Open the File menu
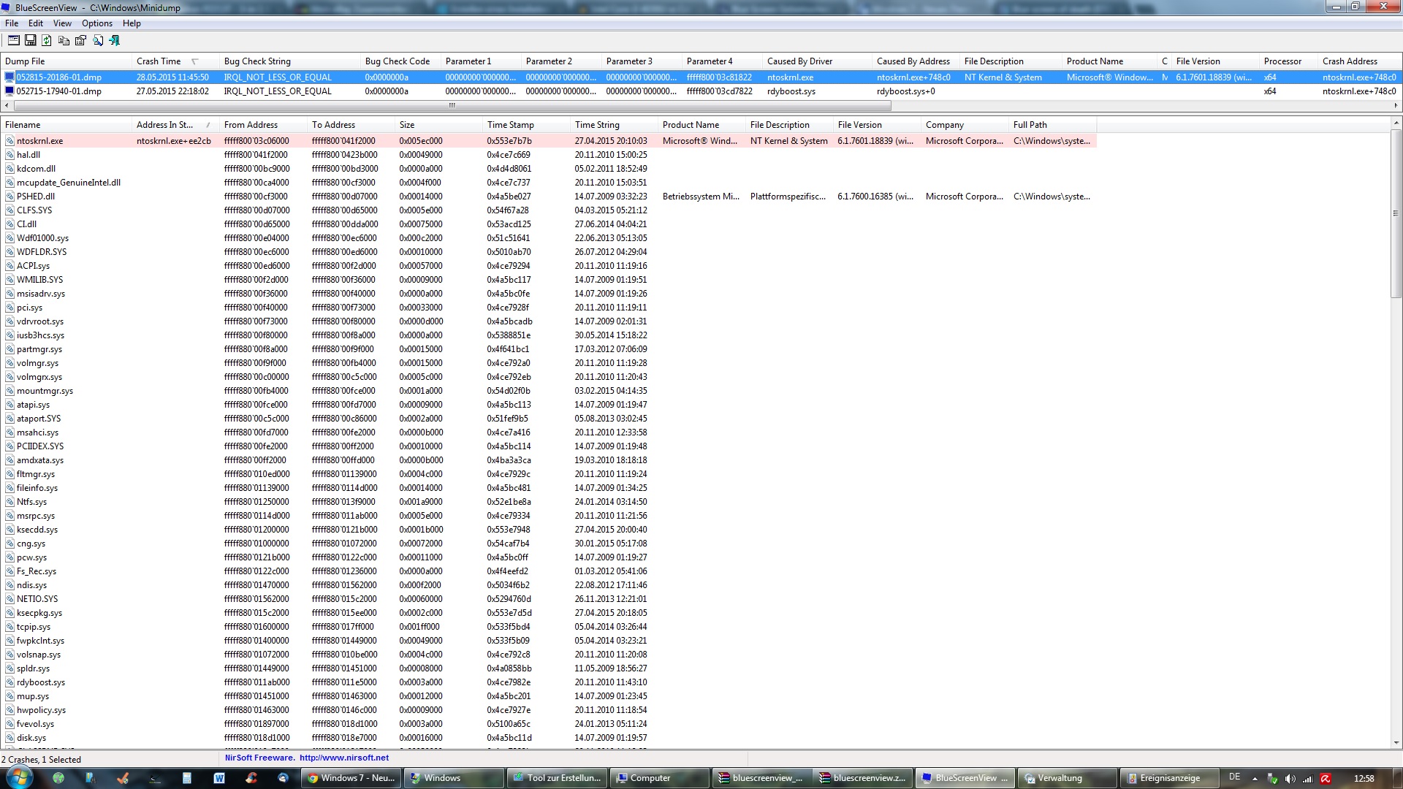The width and height of the screenshot is (1403, 789). click(12, 23)
